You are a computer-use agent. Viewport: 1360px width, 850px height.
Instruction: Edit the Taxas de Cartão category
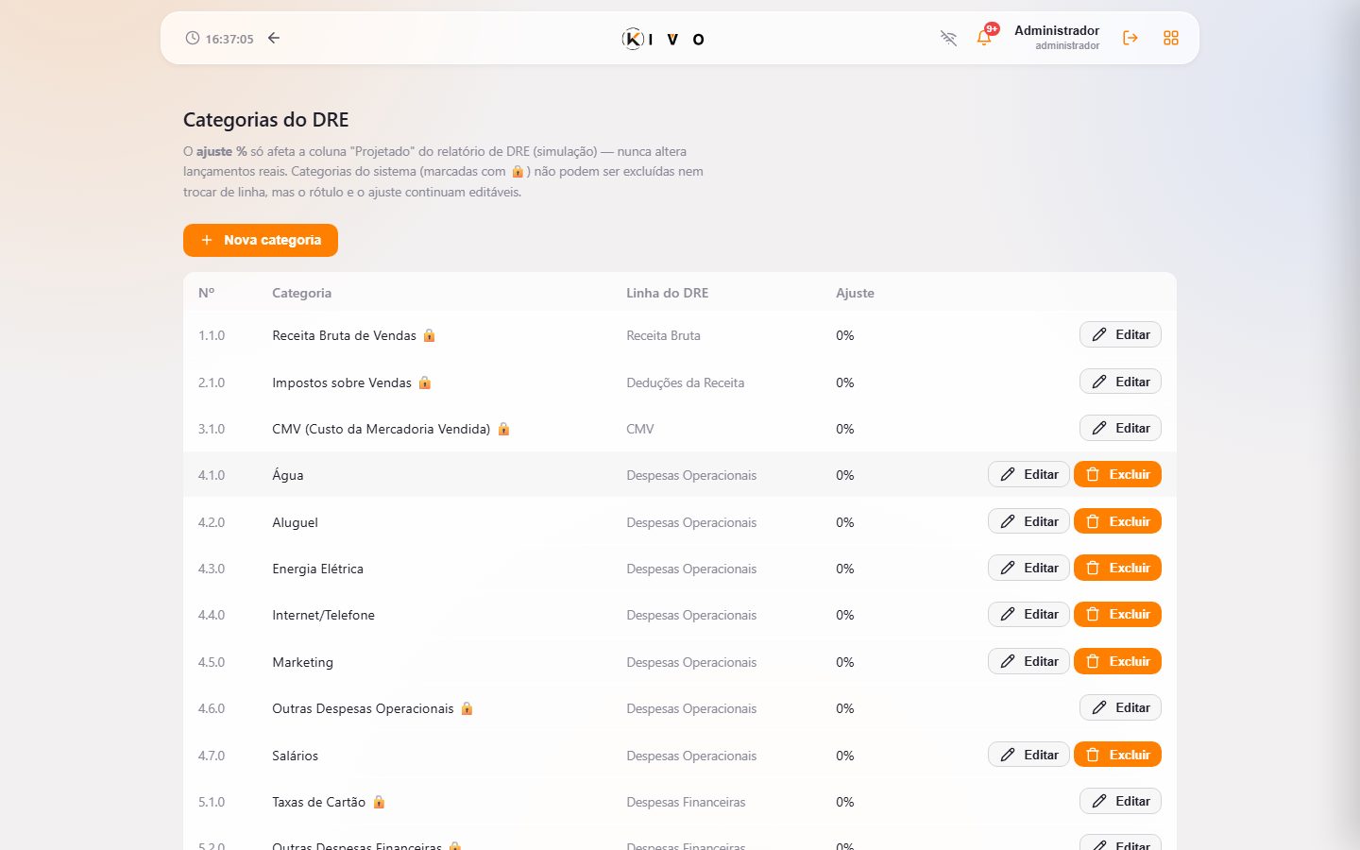tap(1120, 801)
